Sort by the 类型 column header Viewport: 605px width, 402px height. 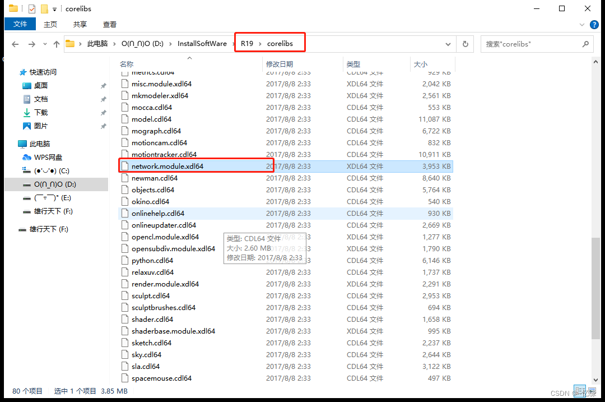[x=353, y=64]
